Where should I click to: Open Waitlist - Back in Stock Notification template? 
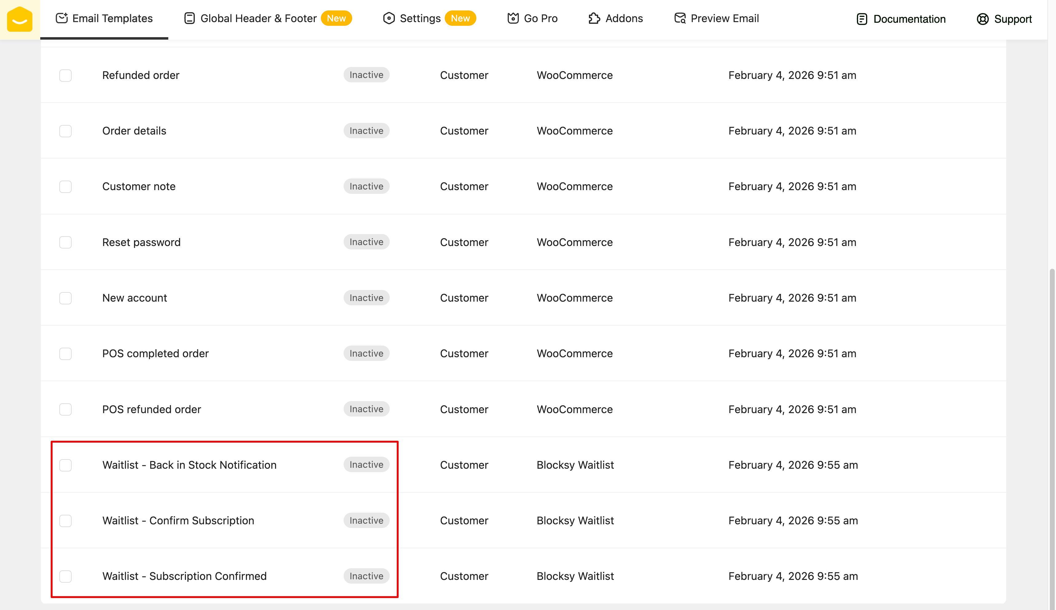click(x=189, y=465)
